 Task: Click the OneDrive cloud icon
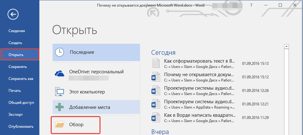click(60, 73)
